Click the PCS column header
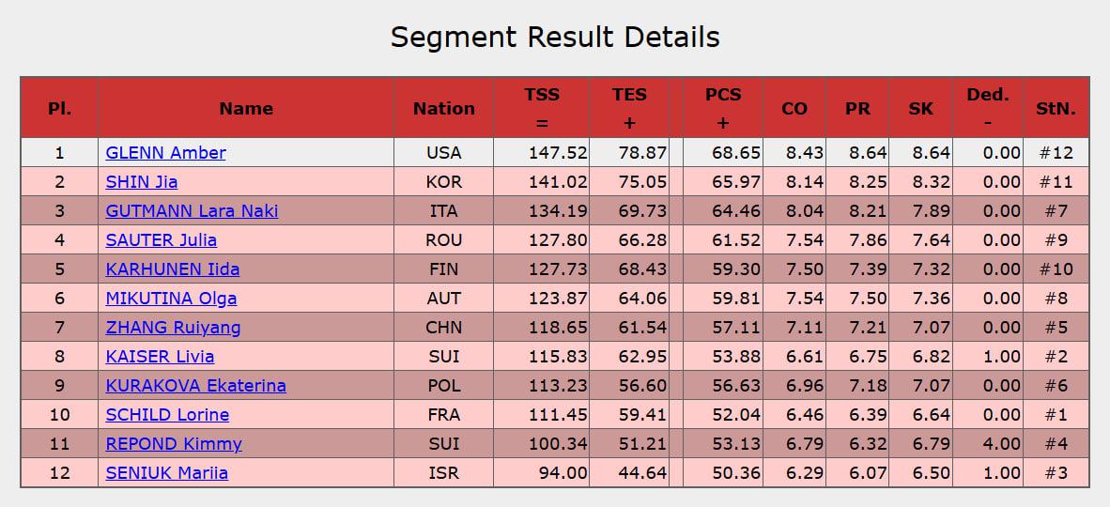1110x507 pixels. click(x=723, y=108)
